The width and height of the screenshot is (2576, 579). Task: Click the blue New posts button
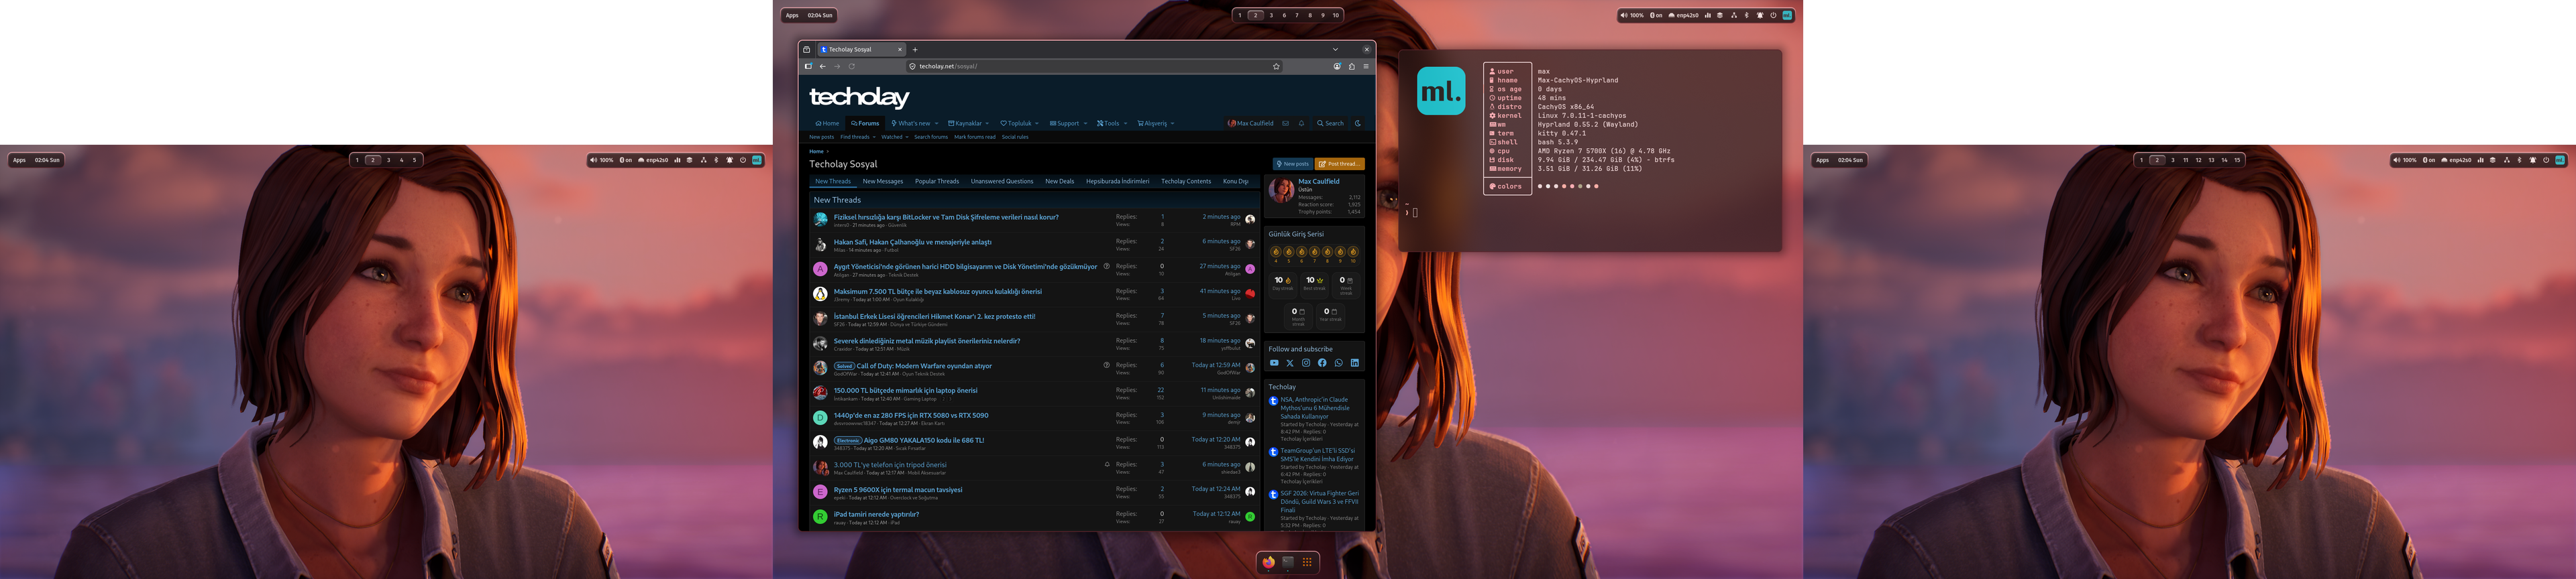coord(1292,164)
